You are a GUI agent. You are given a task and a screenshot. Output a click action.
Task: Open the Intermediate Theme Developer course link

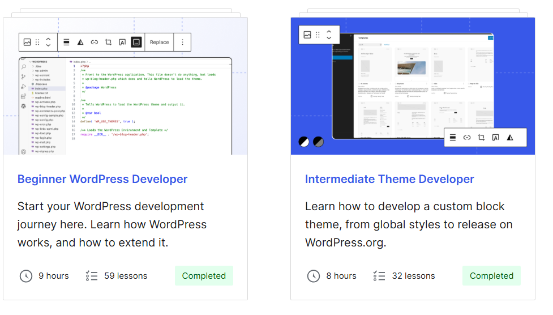pos(389,179)
